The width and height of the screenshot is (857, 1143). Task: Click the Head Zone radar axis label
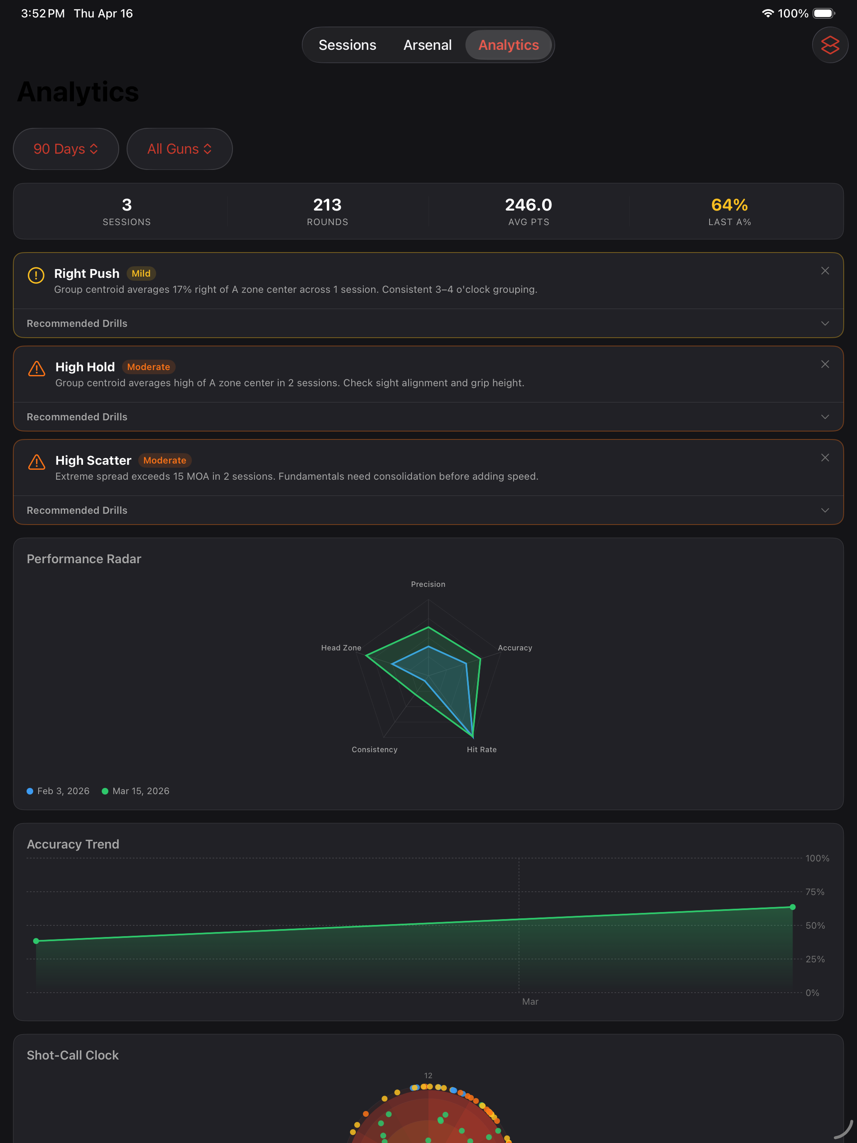[x=341, y=648]
